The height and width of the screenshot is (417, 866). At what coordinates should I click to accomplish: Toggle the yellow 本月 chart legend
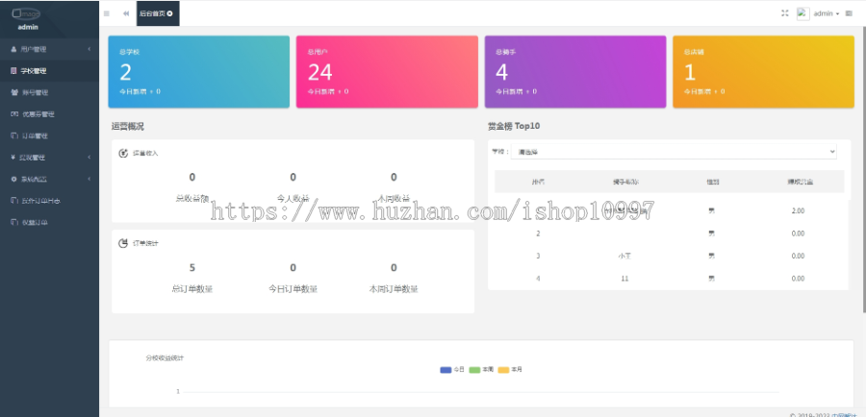pos(510,370)
